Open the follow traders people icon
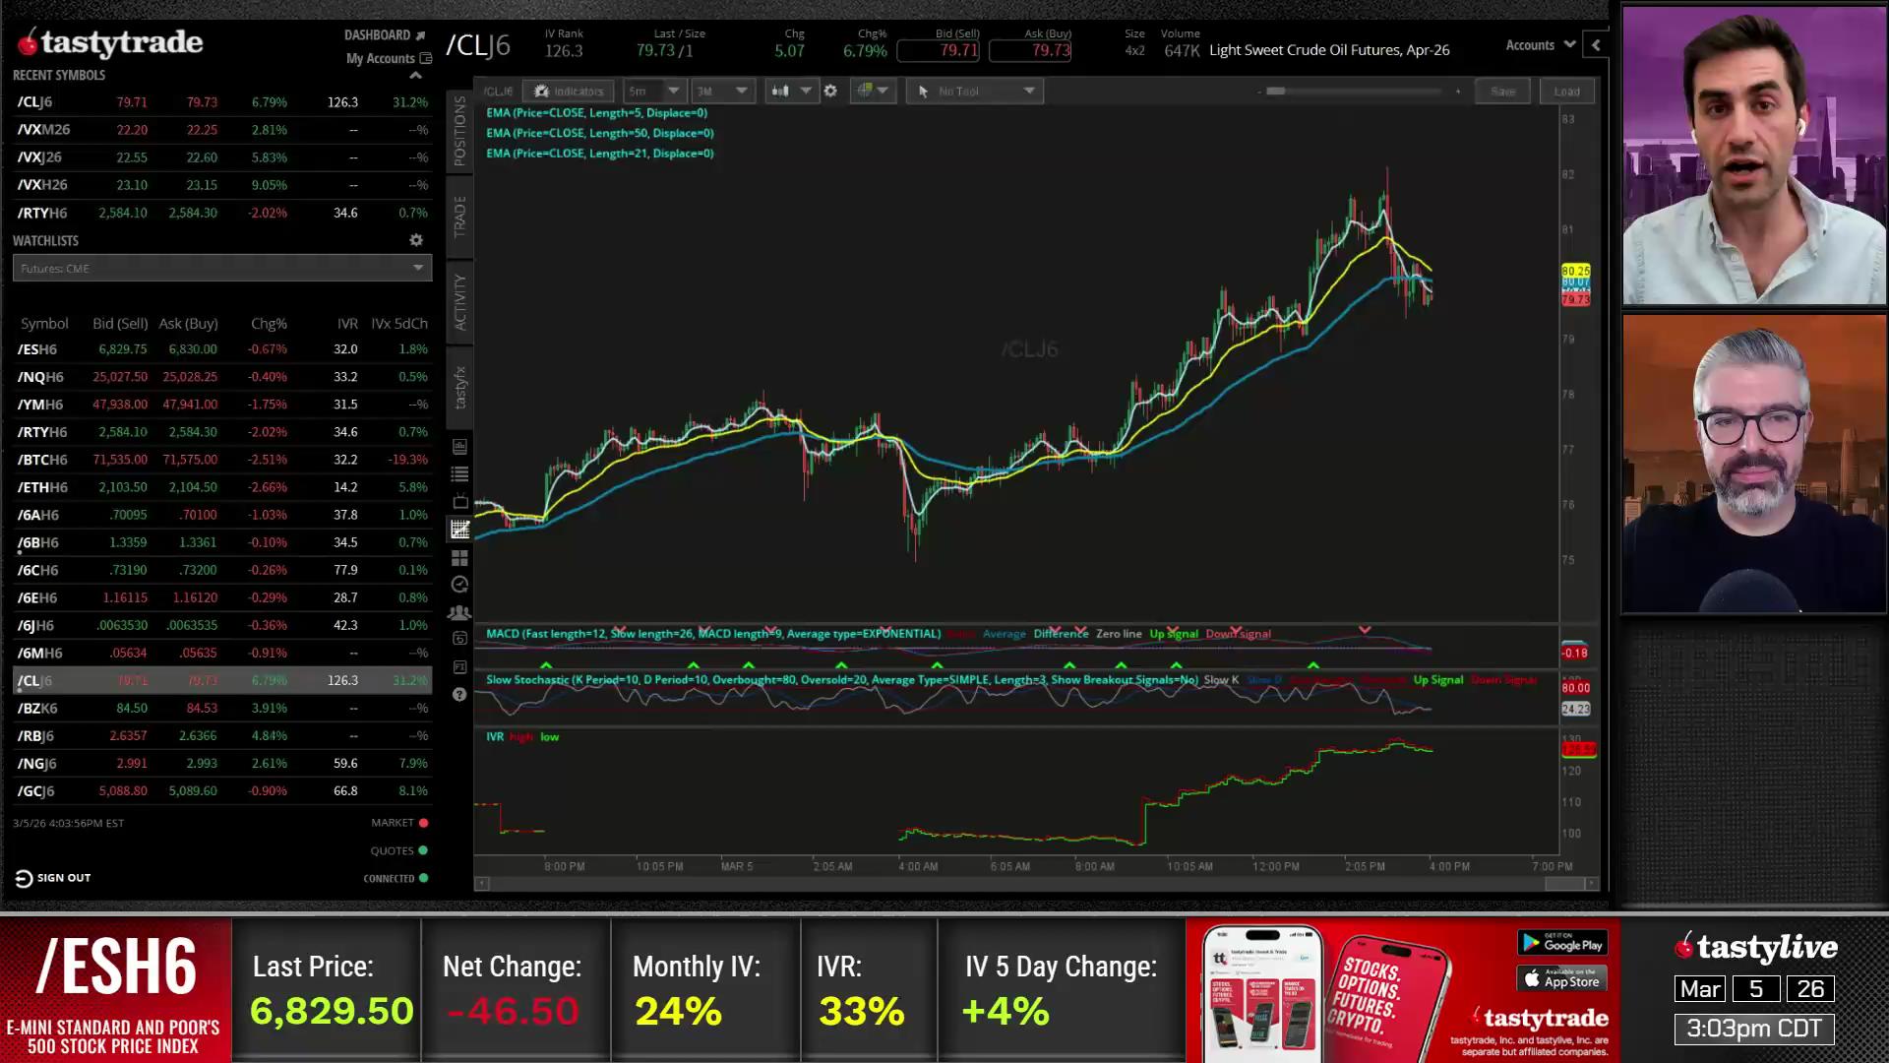The height and width of the screenshot is (1063, 1889). coord(459,612)
